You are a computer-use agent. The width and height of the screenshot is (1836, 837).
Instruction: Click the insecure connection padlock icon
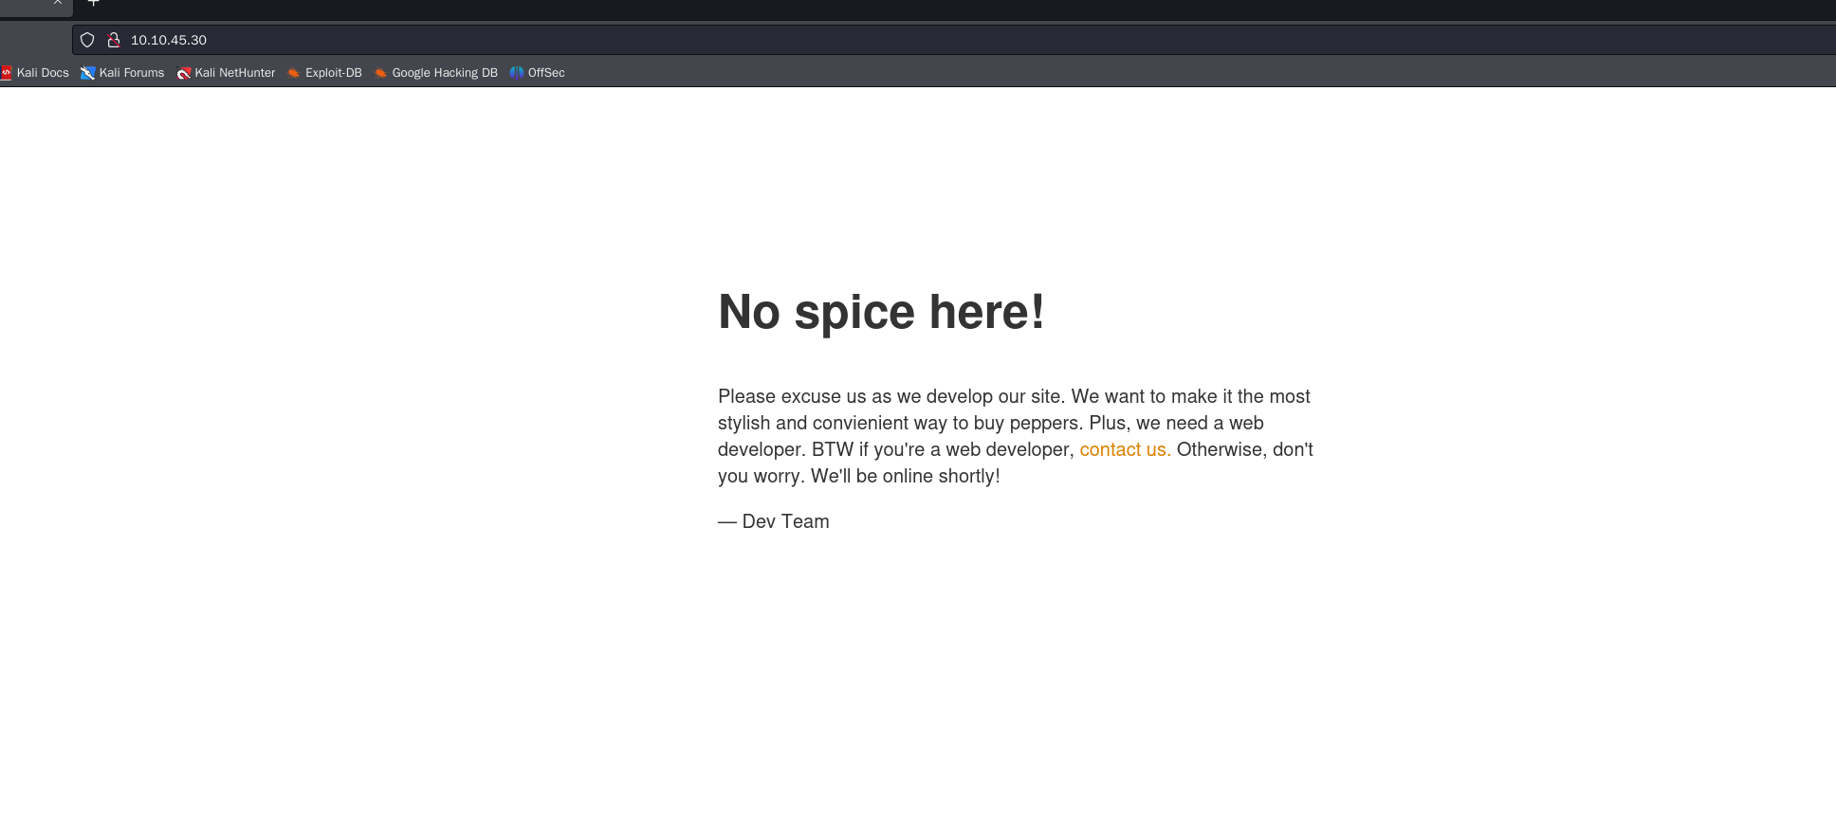[x=114, y=40]
